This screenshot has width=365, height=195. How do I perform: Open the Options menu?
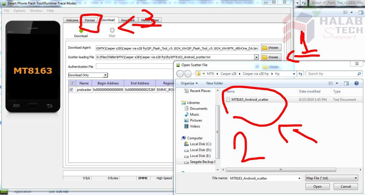tap(19, 11)
